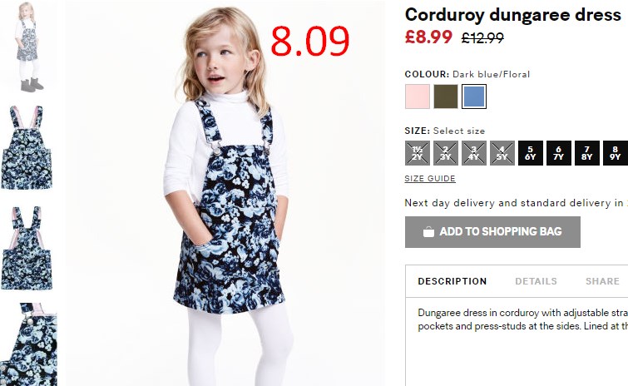Open the close-up strap detail thumbnail
Image resolution: width=628 pixels, height=386 pixels.
[29, 344]
